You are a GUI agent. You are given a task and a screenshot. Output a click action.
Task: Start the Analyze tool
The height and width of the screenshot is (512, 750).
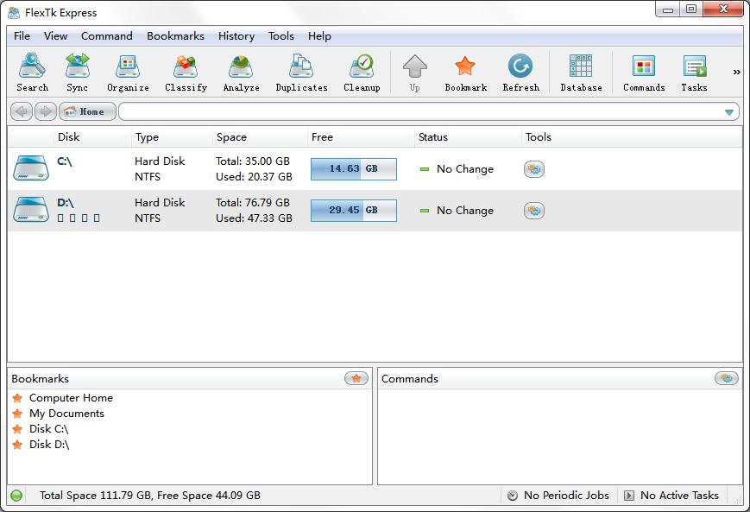(x=241, y=73)
